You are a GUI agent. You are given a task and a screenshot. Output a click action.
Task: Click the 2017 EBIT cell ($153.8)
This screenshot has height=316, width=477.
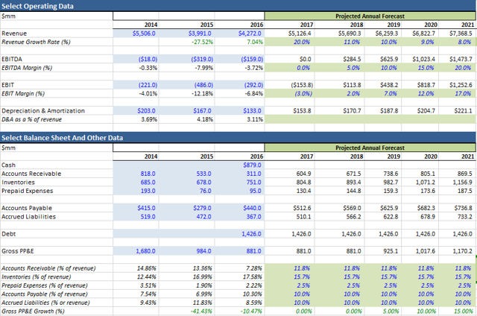[297, 86]
